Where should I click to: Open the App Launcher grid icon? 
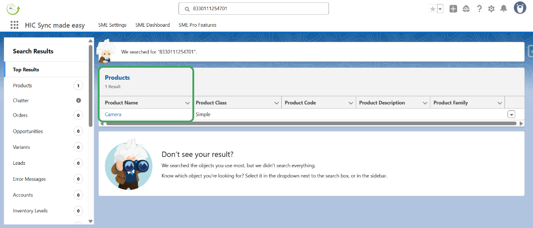pos(14,25)
